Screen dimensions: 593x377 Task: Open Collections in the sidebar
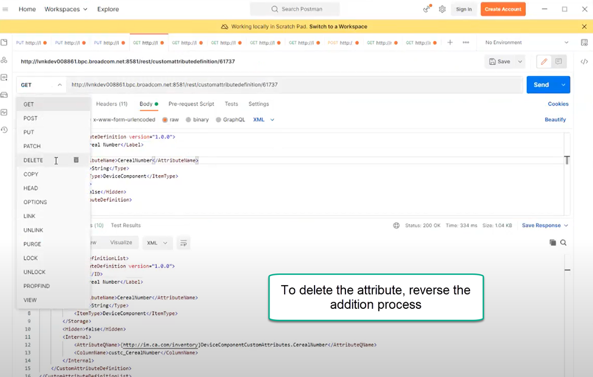4,43
